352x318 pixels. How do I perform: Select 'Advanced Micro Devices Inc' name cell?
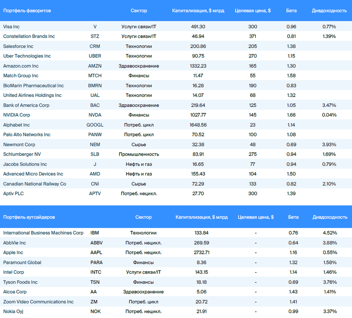tap(33, 174)
